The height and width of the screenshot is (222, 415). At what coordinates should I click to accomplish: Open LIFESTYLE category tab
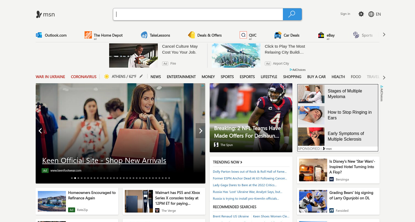(x=269, y=77)
